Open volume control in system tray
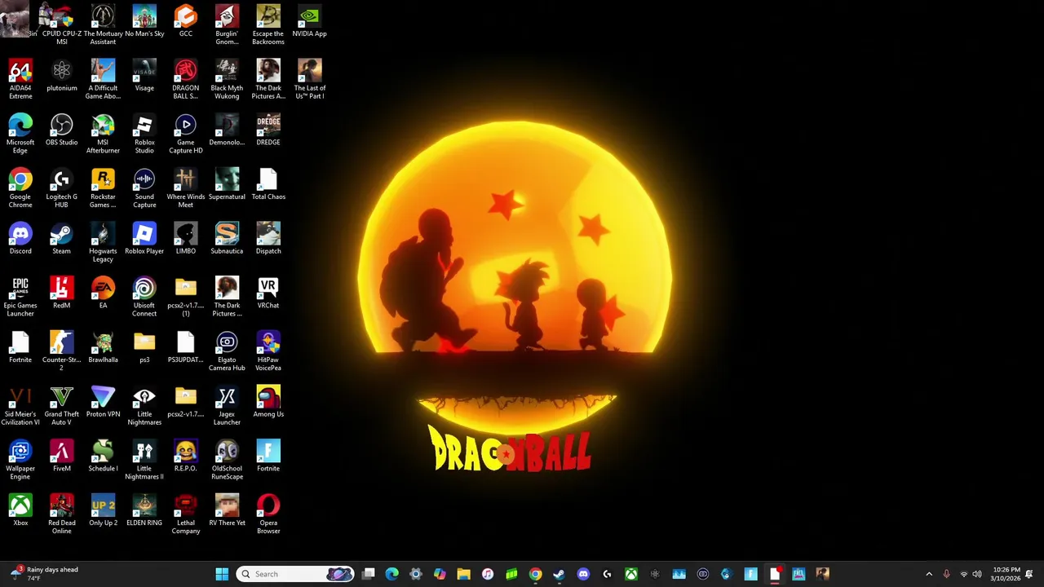1044x587 pixels. click(977, 574)
